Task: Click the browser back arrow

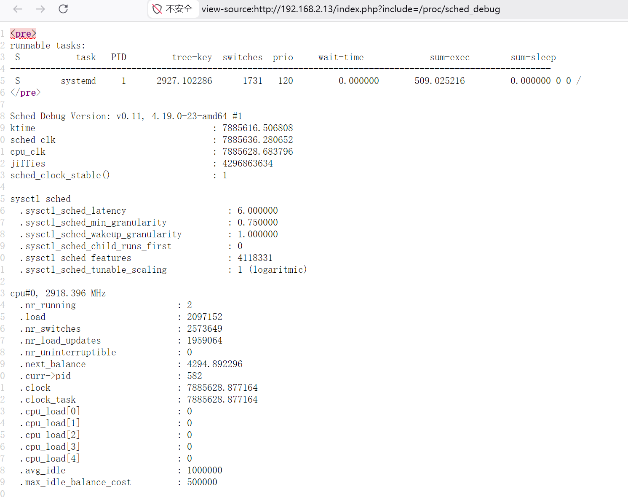Action: tap(18, 9)
